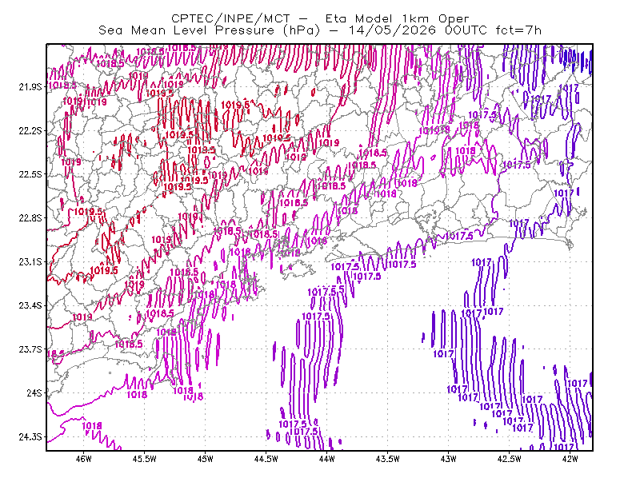Select the 44W longitude axis label

coord(327,459)
